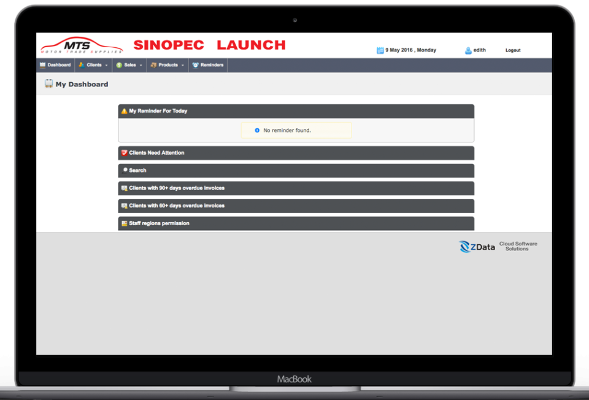Expand the Staff regions permission panel

296,223
